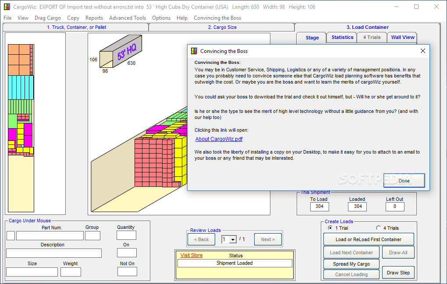
Task: Click the Size input field
Action: point(32,272)
